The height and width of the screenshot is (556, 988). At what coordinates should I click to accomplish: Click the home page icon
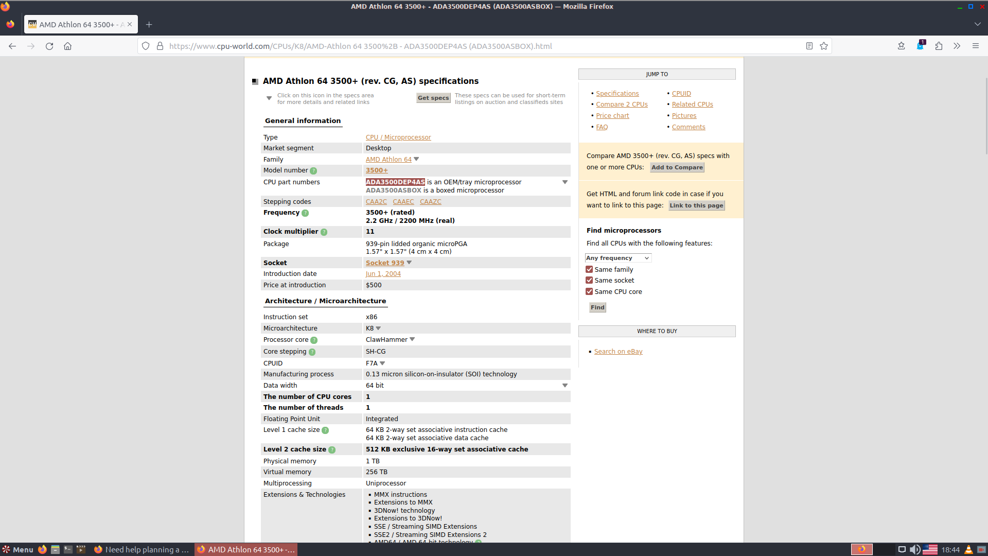pos(67,45)
